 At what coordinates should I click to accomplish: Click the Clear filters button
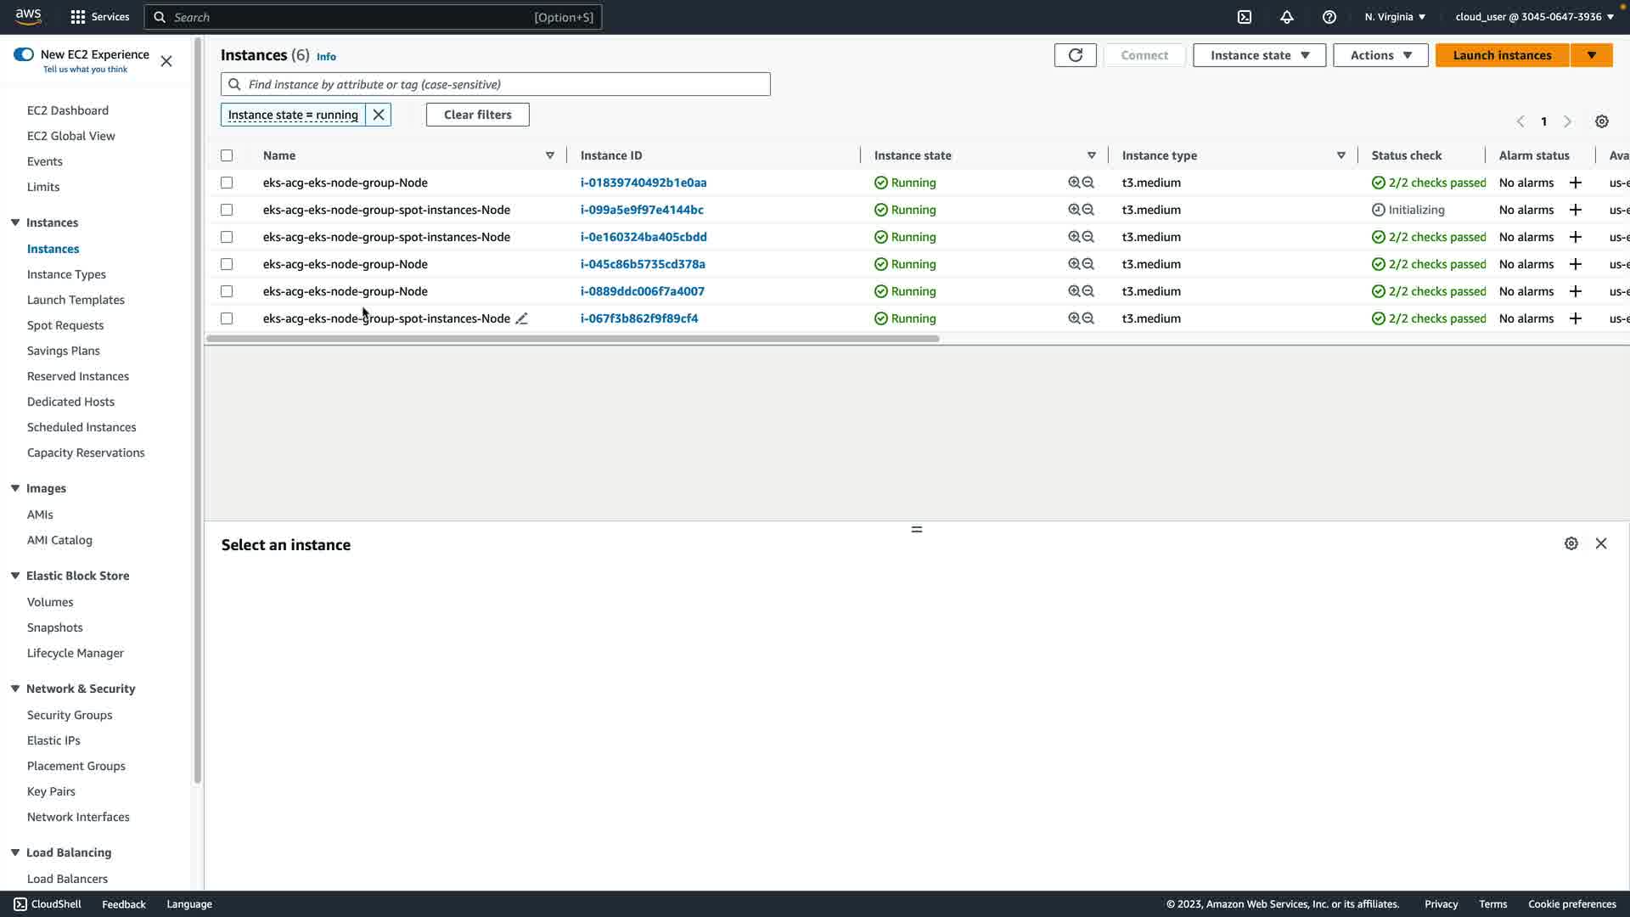pos(477,115)
